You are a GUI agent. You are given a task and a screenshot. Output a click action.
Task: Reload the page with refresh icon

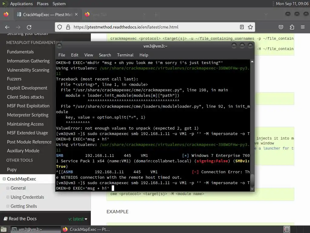point(29,27)
